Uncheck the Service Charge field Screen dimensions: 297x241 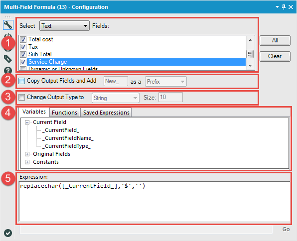23,62
